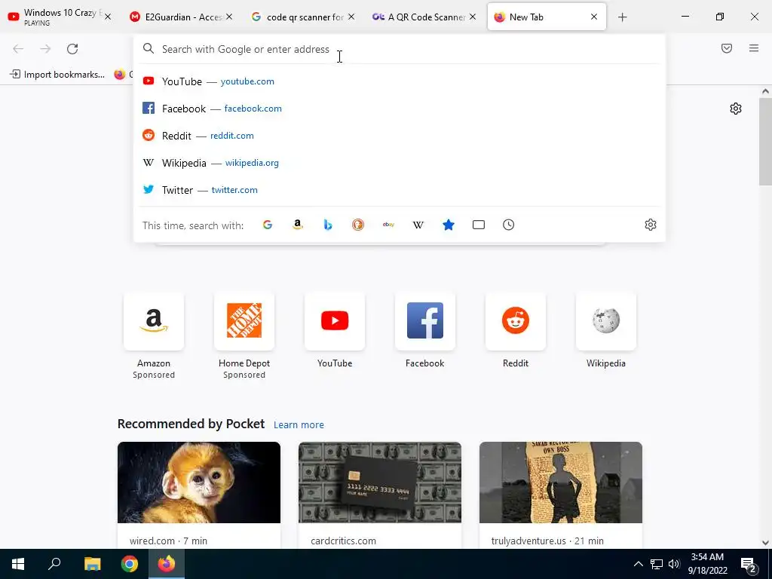Open Learn more Pocket link
Image resolution: width=772 pixels, height=579 pixels.
click(299, 425)
